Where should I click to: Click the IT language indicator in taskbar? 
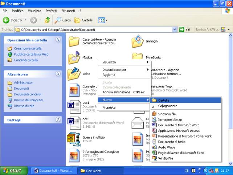point(187,171)
